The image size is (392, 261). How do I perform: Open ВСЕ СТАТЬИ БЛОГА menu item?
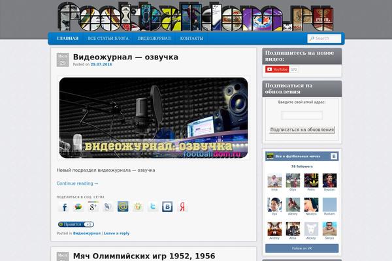[108, 38]
